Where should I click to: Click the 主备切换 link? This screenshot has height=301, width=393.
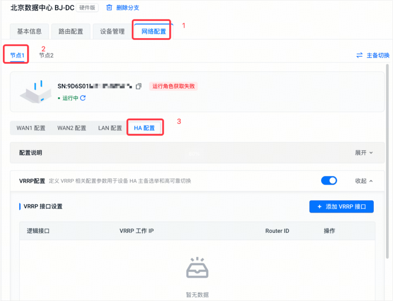[x=378, y=55]
